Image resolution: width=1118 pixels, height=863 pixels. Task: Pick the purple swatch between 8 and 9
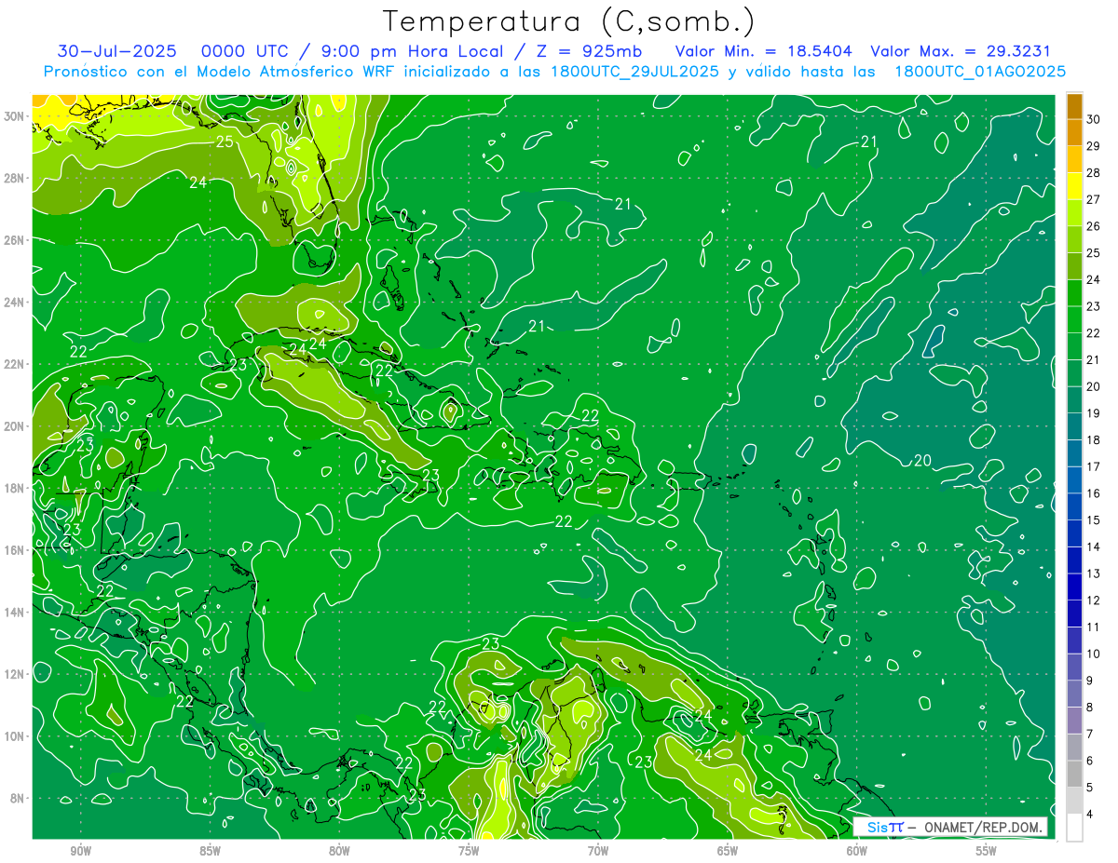coord(1074,694)
